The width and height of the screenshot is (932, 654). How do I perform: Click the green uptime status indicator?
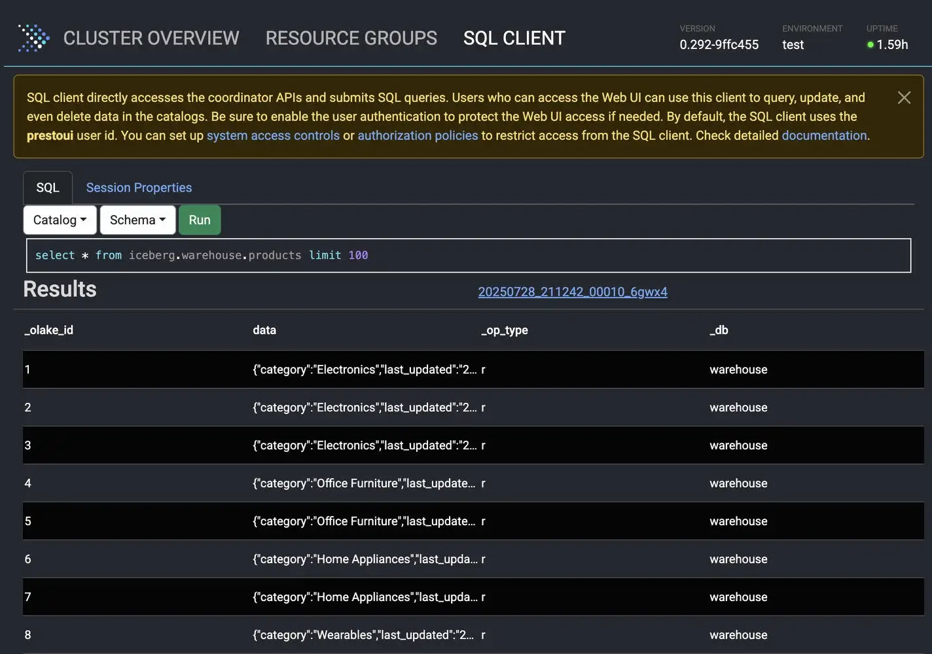870,44
